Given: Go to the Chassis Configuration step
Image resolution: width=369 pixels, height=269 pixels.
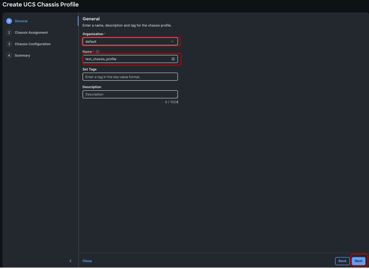Looking at the screenshot, I should click(33, 44).
